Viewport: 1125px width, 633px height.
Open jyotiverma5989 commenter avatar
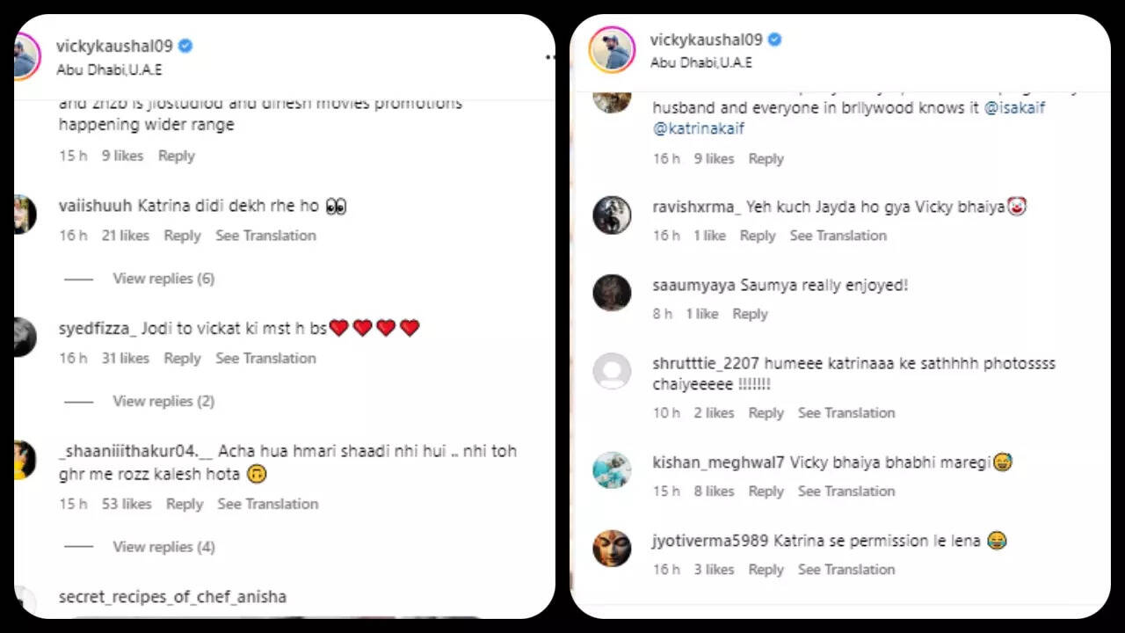click(612, 549)
